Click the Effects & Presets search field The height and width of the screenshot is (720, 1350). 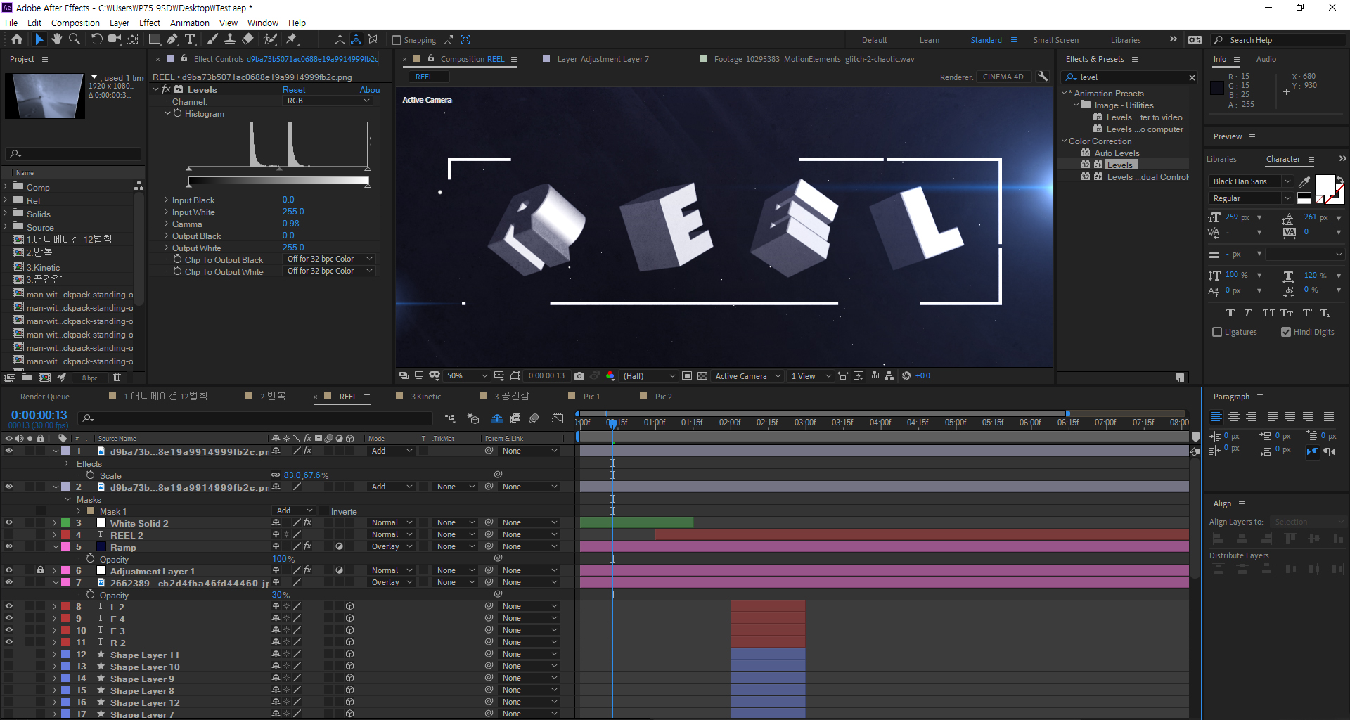coord(1131,77)
